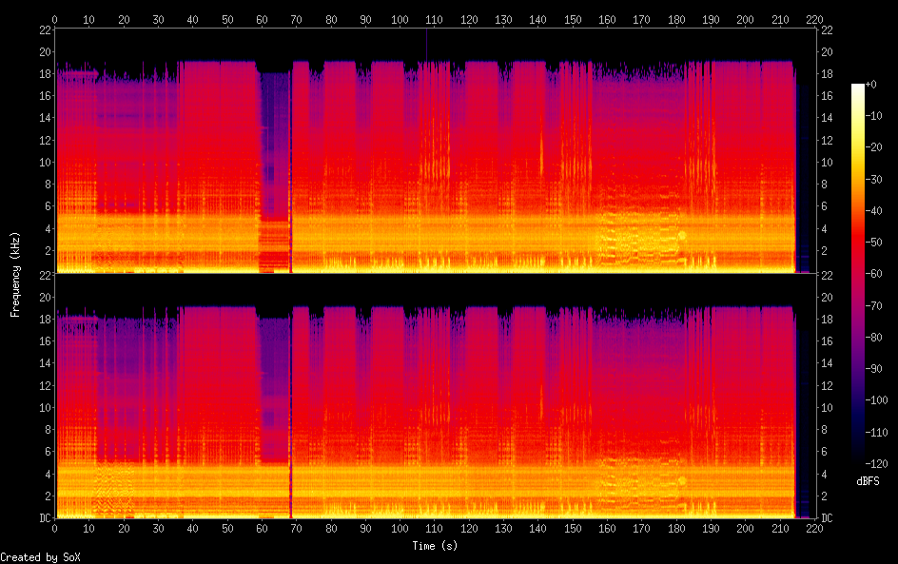Click the "Frequency (kHz)" vertical axis label
The height and width of the screenshot is (564, 898).
click(15, 274)
